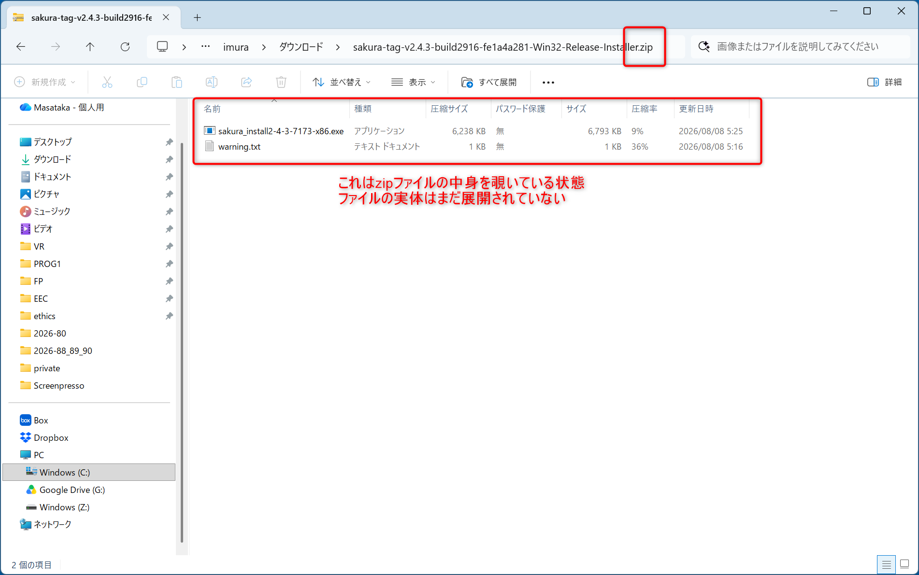Open ネットワーク in the sidebar

click(52, 524)
